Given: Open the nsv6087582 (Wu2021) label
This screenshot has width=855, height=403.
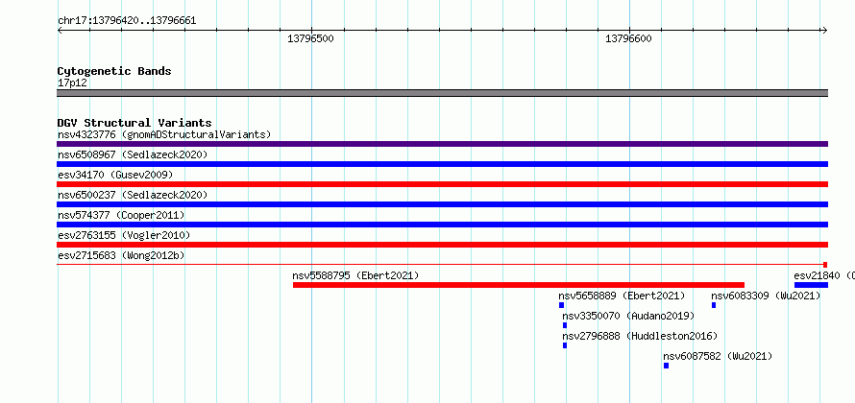Looking at the screenshot, I should [718, 356].
